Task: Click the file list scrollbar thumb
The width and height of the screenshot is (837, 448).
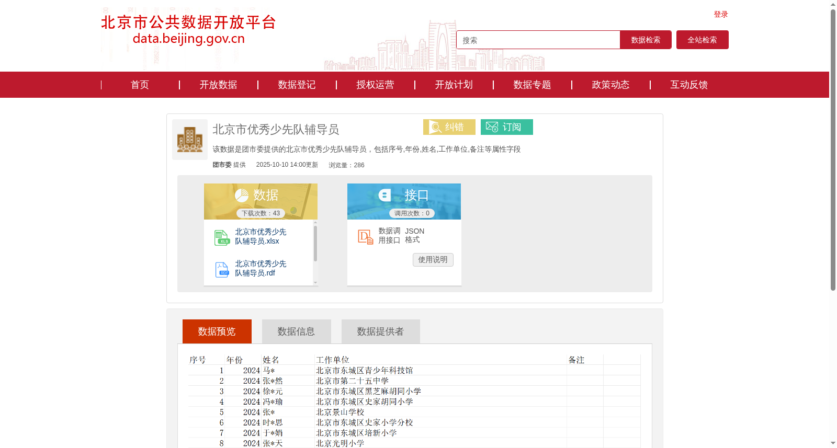Action: [x=315, y=243]
